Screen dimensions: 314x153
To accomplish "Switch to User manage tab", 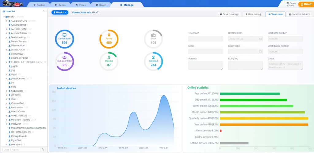I will pyautogui.click(x=254, y=14).
